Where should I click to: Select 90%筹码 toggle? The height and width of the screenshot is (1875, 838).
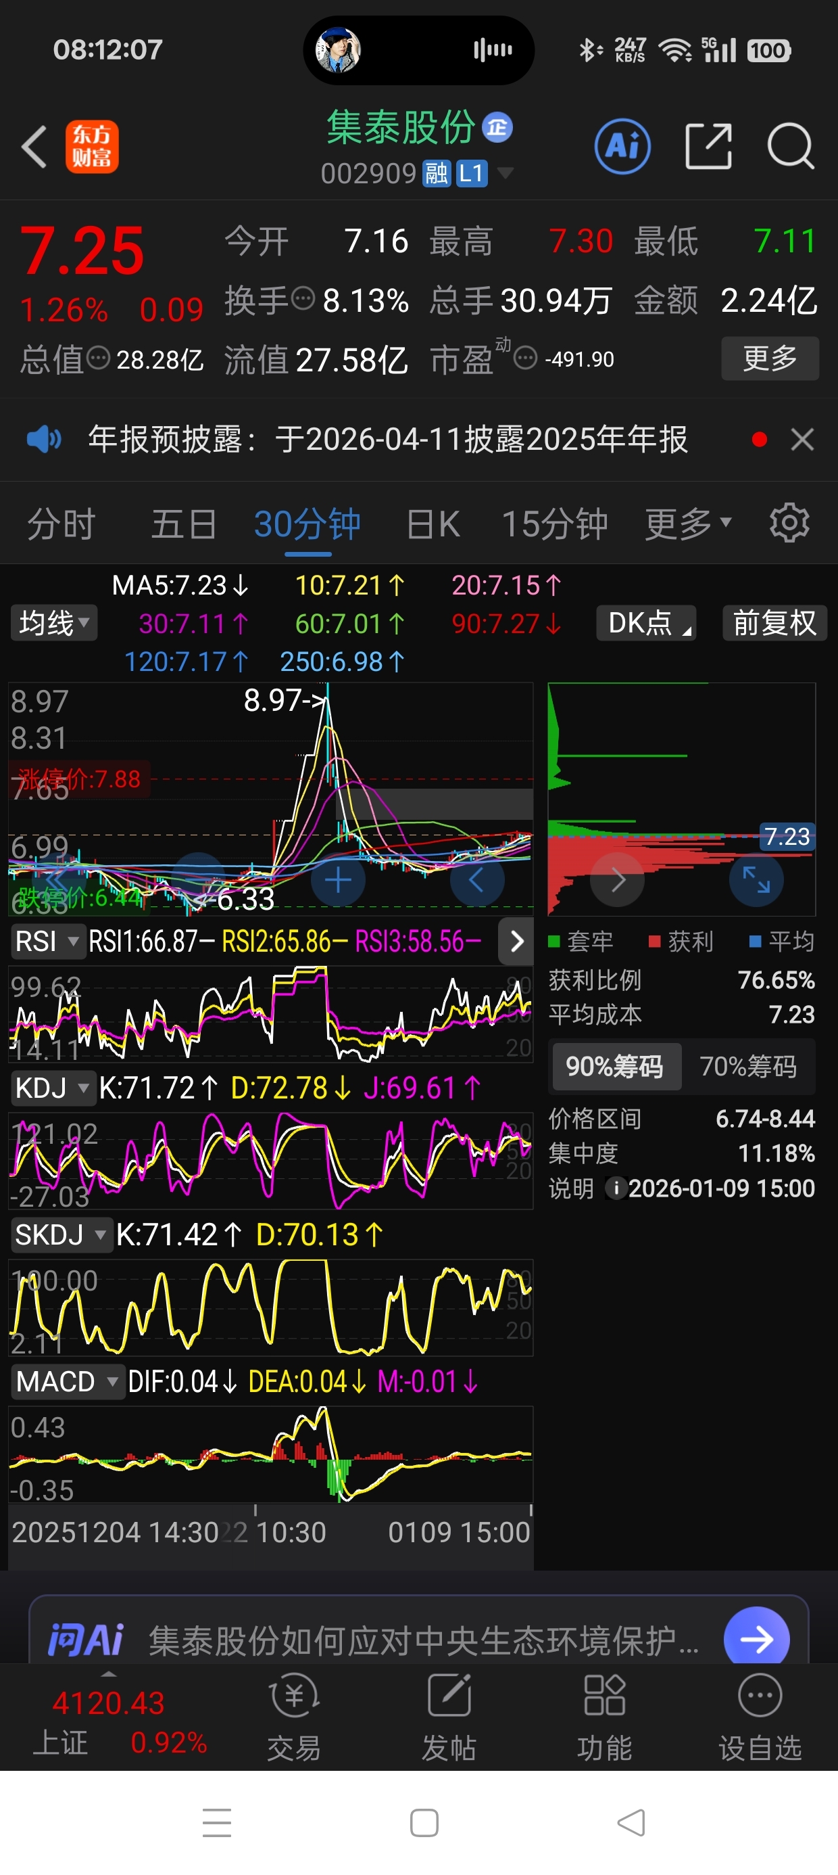(x=616, y=1066)
